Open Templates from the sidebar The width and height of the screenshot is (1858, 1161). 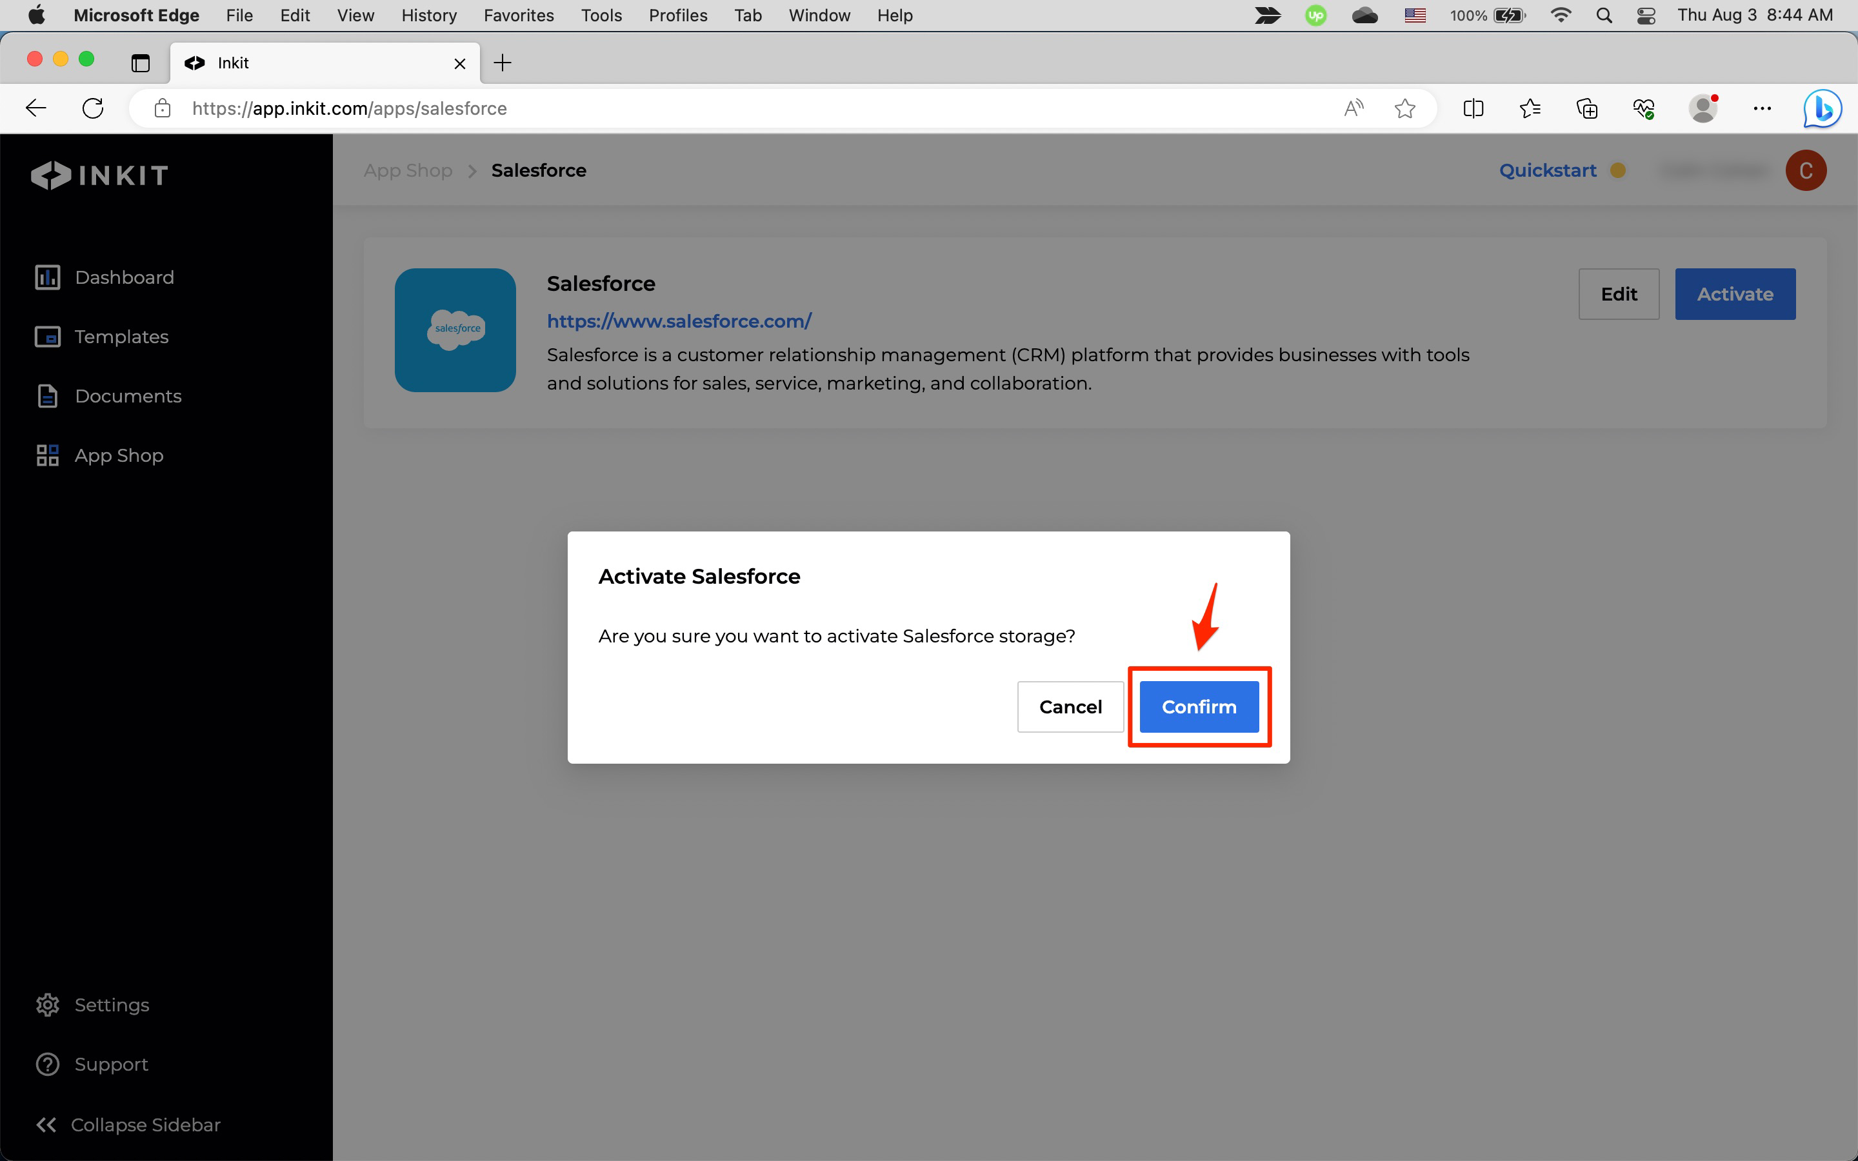(121, 336)
